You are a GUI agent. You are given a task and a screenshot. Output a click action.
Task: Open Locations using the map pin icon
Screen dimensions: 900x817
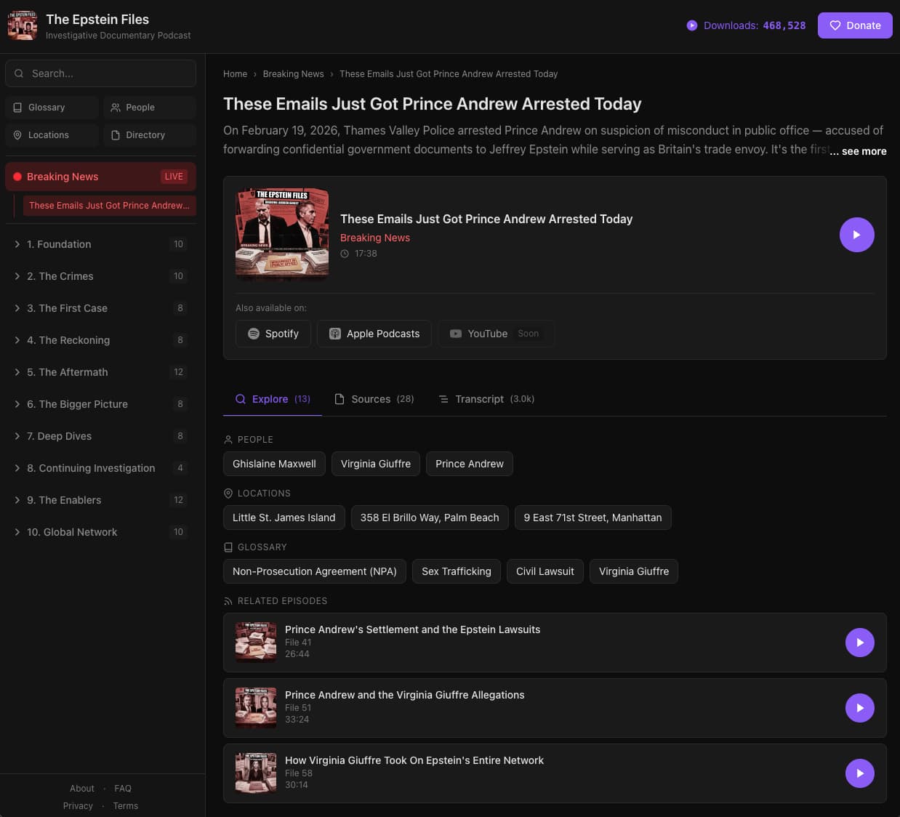(17, 134)
